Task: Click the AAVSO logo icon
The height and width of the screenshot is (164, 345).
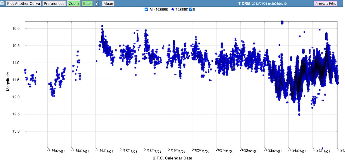Action: tap(3, 3)
